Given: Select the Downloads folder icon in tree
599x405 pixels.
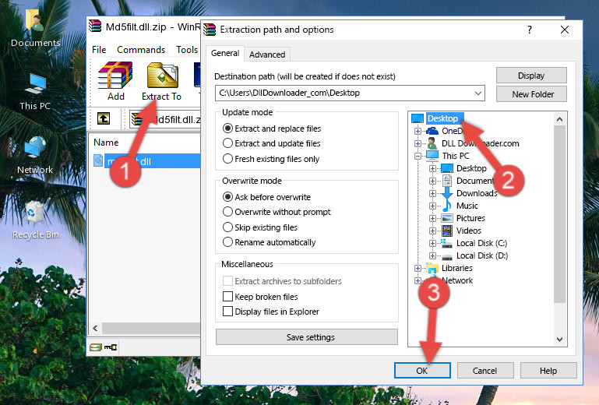Looking at the screenshot, I should coord(447,193).
